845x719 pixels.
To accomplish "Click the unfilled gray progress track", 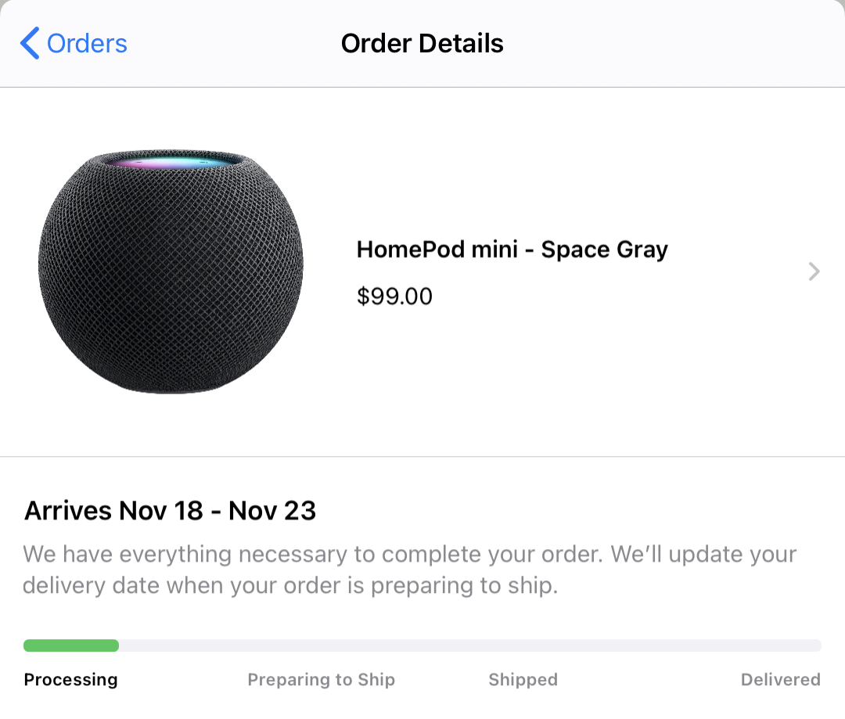I will pos(470,645).
